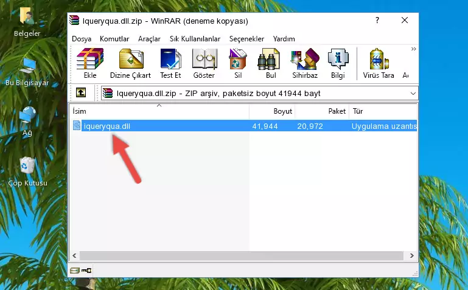This screenshot has width=468, height=290.
Task: Click the Sil (Delete) toolbar icon
Action: pos(238,59)
